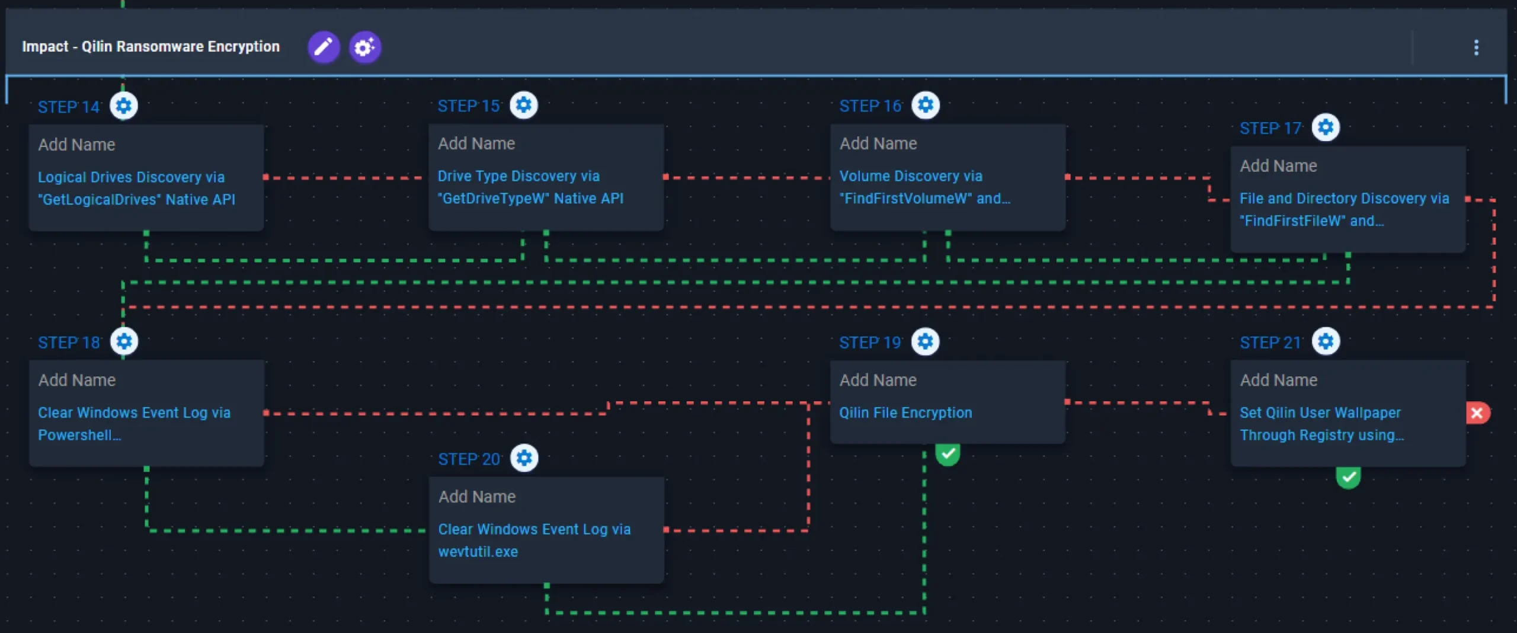Click Add Name field in Step 20

click(477, 497)
